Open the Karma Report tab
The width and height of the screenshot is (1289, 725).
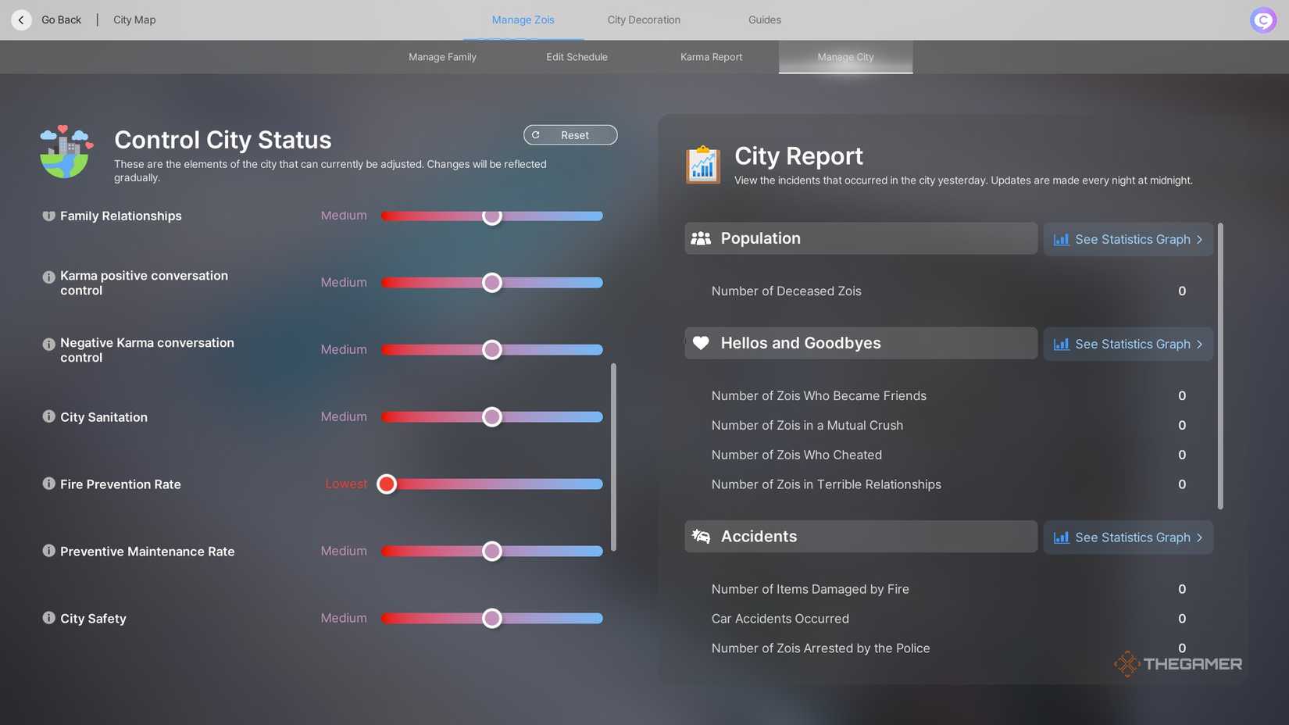(711, 57)
